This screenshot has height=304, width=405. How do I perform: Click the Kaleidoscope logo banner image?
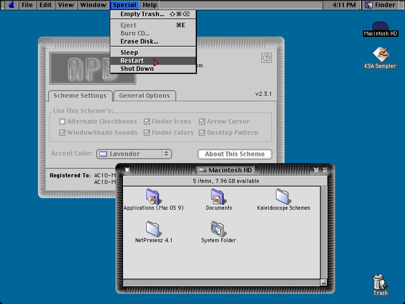(93, 68)
